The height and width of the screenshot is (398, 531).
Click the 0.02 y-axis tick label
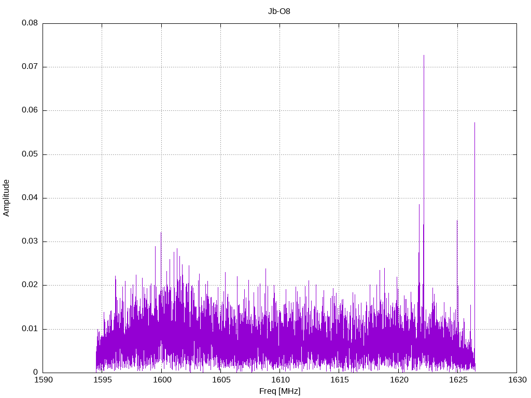click(x=29, y=285)
